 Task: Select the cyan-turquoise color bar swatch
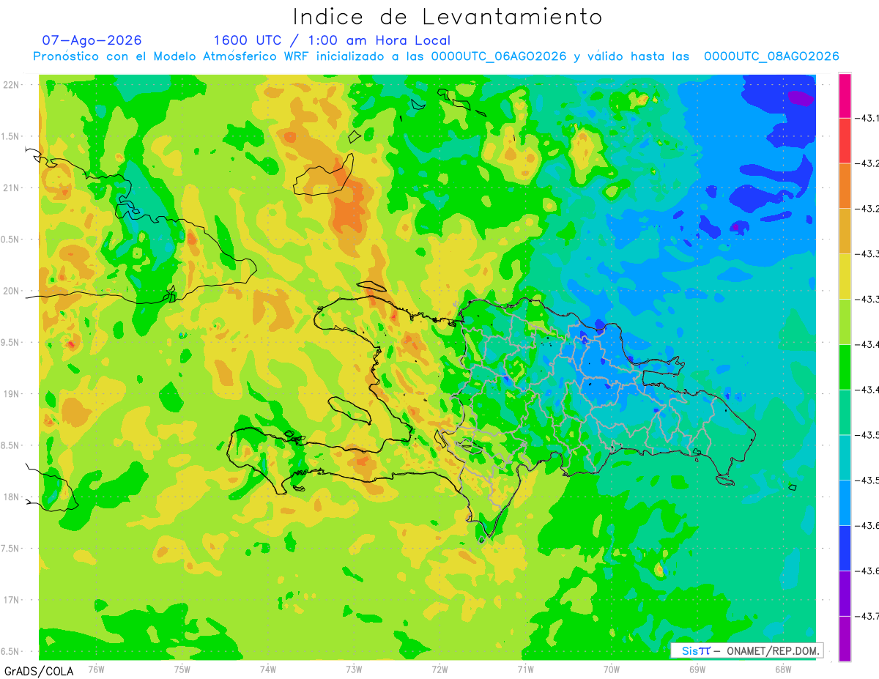(845, 457)
